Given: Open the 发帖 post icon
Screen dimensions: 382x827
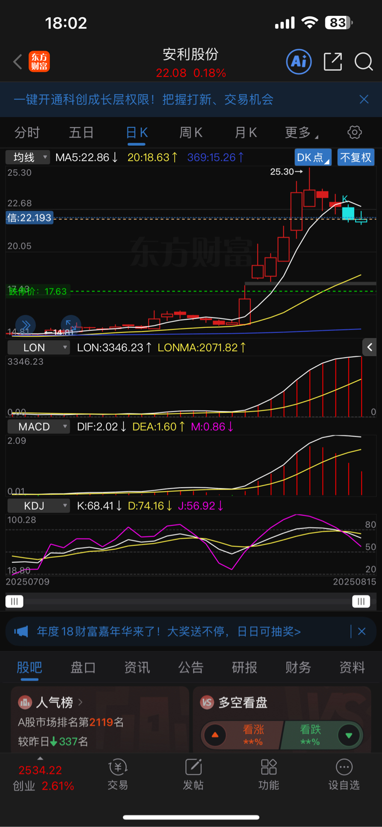Looking at the screenshot, I should pyautogui.click(x=193, y=775).
